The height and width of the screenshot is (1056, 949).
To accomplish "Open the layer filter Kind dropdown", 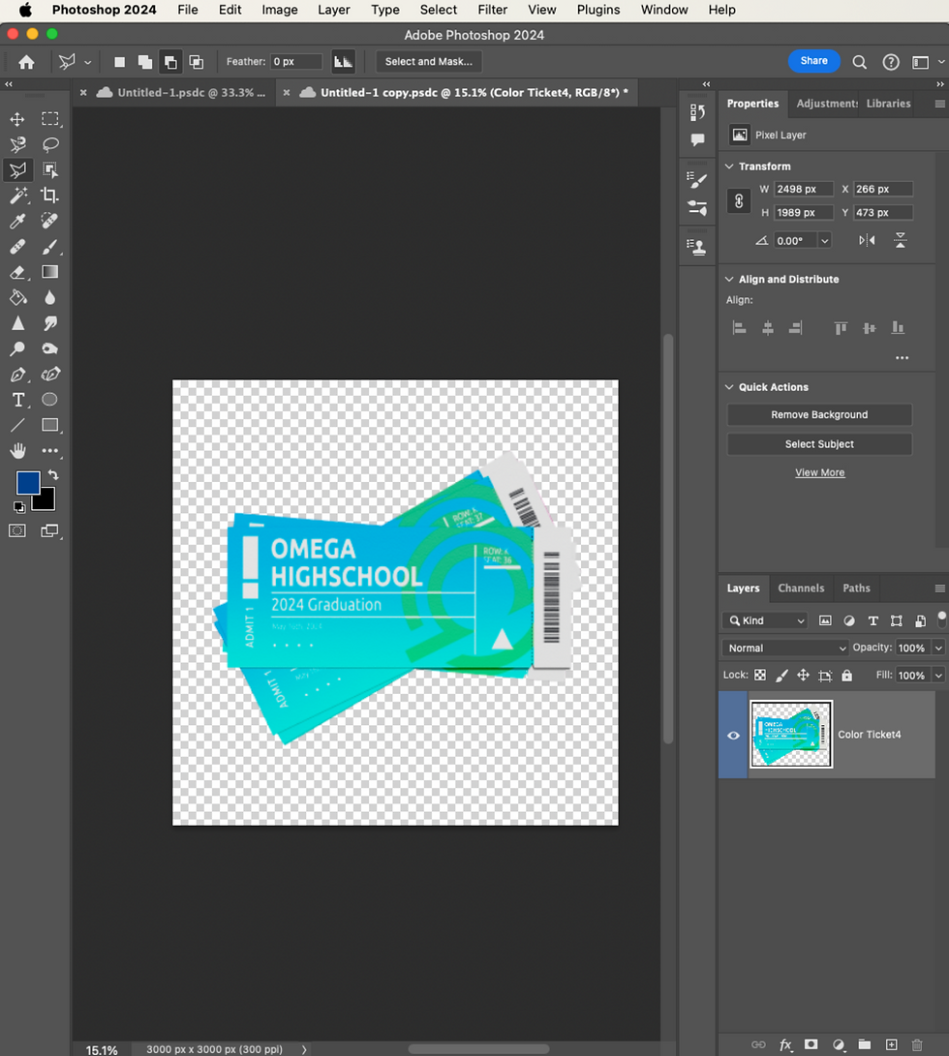I will pos(766,620).
